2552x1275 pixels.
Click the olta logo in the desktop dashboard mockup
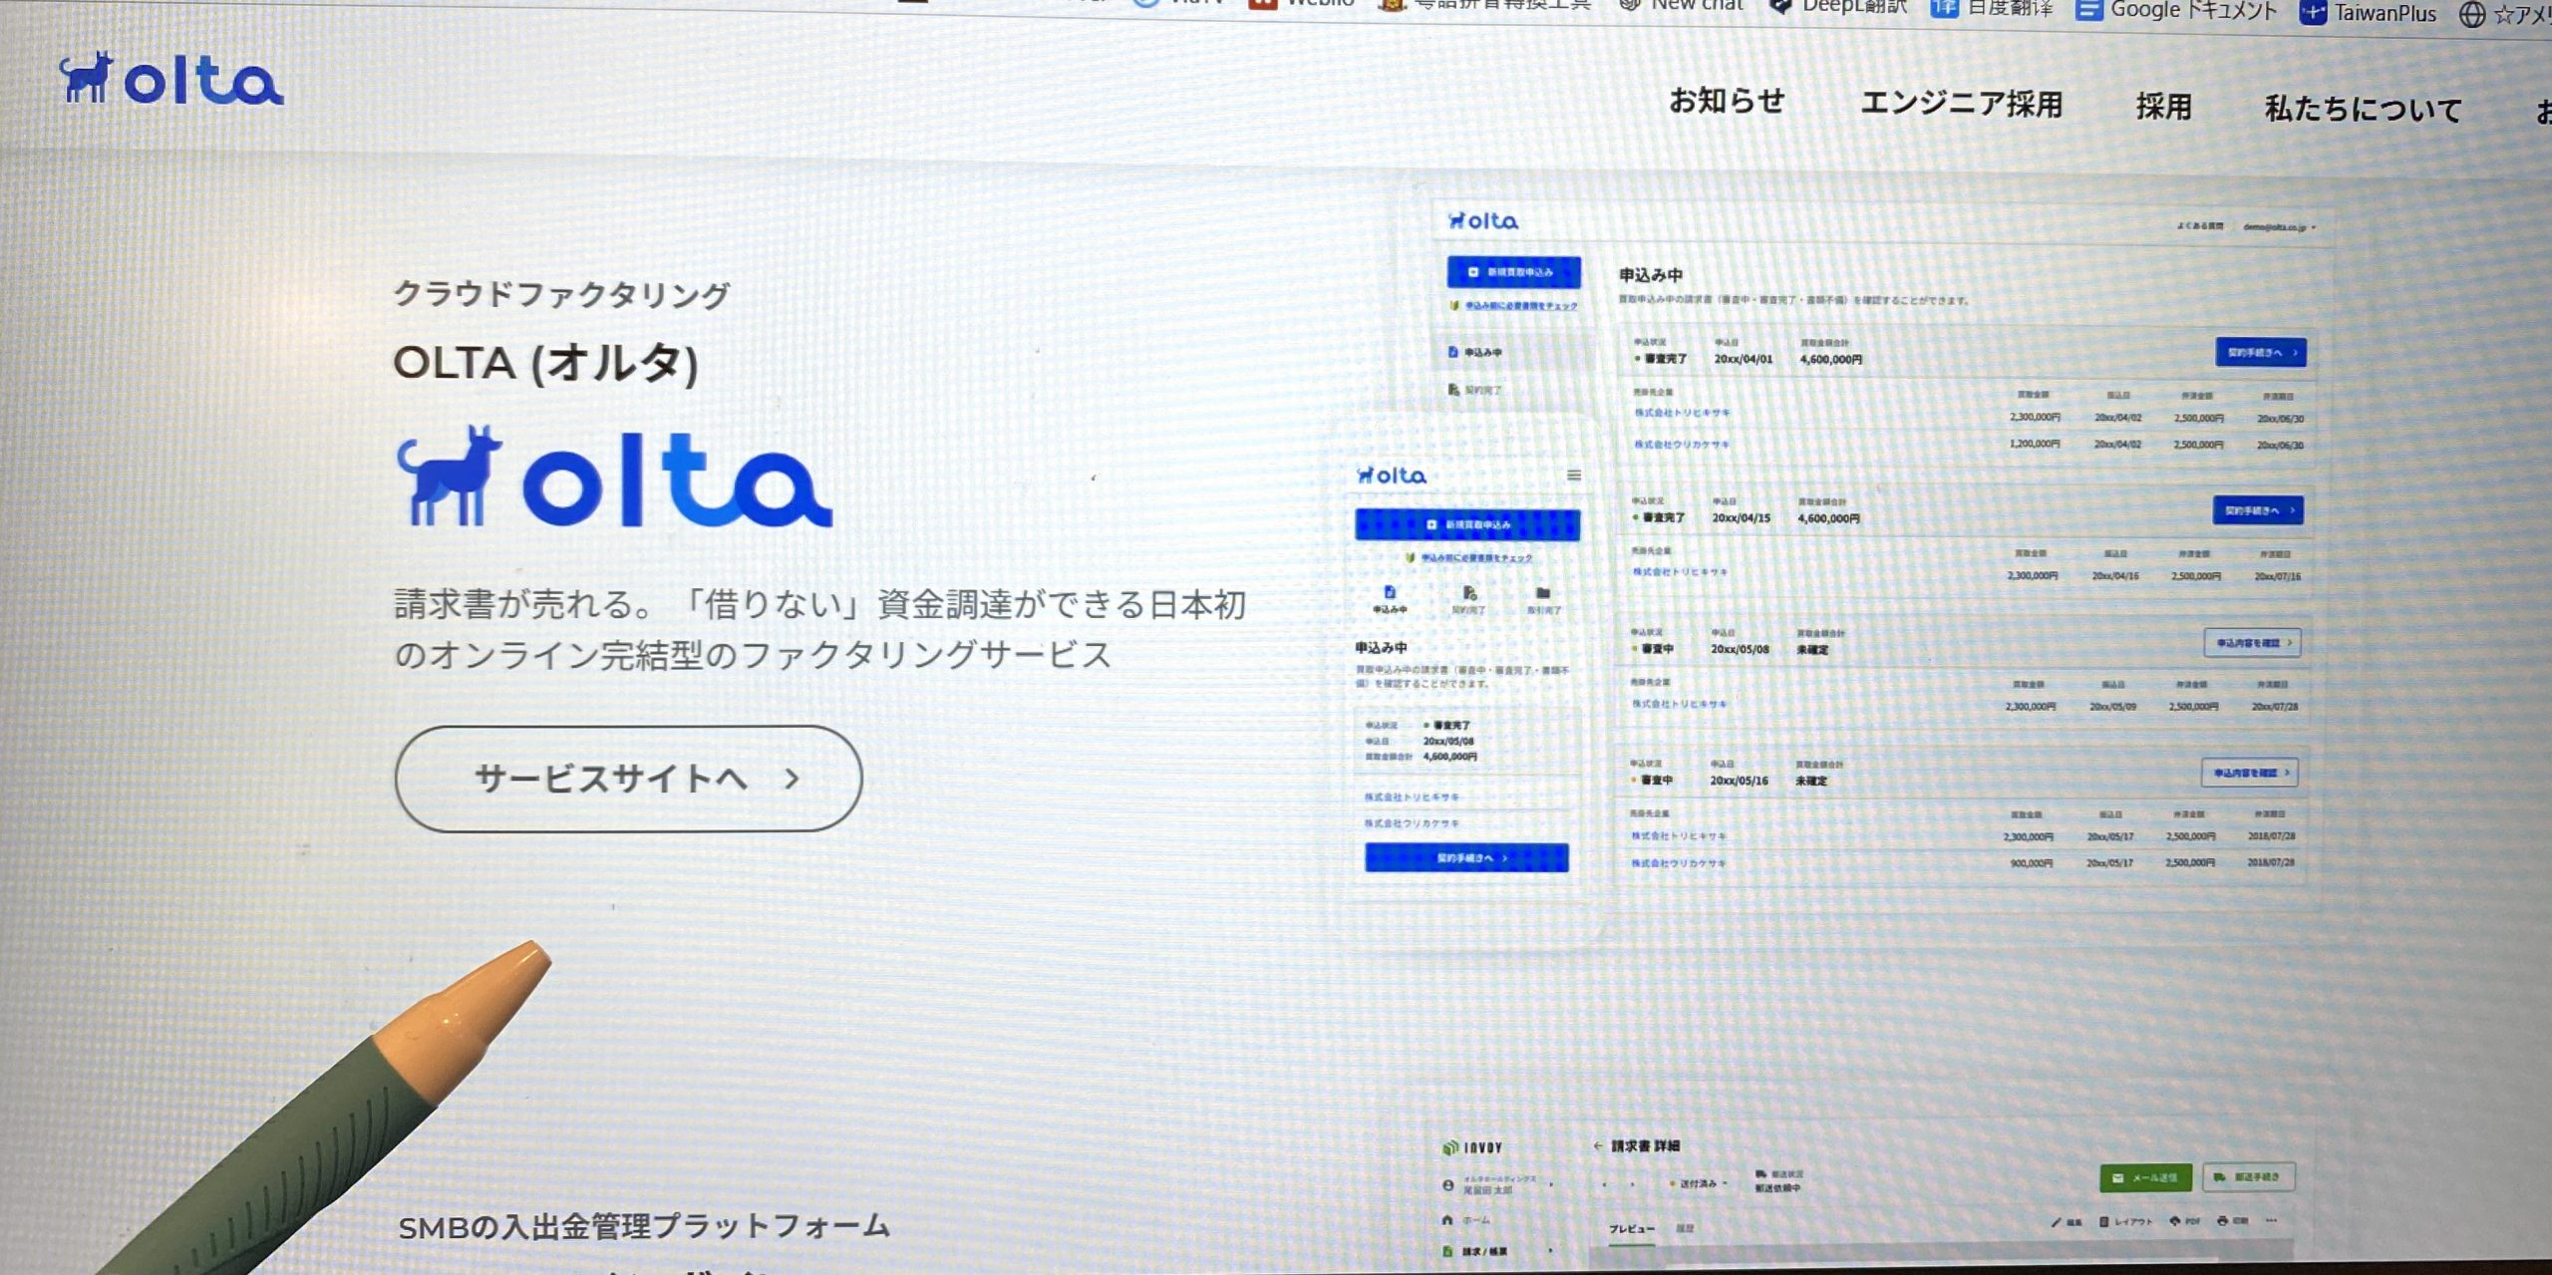1483,220
